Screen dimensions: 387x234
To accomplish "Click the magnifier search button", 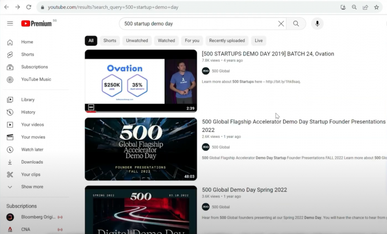I will 296,24.
